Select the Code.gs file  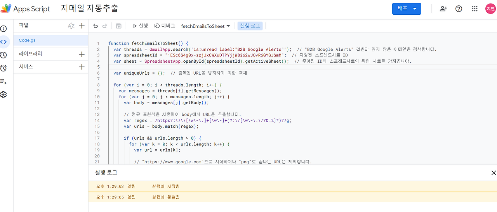[x=51, y=40]
